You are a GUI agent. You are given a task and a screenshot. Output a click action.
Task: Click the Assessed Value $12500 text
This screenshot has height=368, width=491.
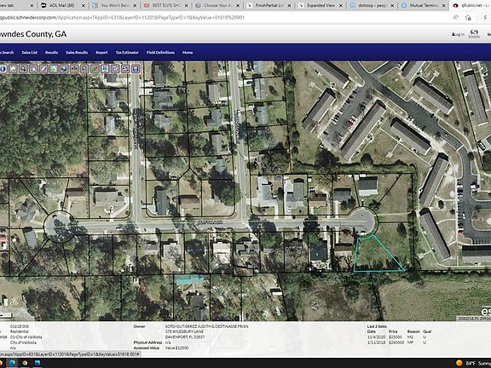[176, 348]
